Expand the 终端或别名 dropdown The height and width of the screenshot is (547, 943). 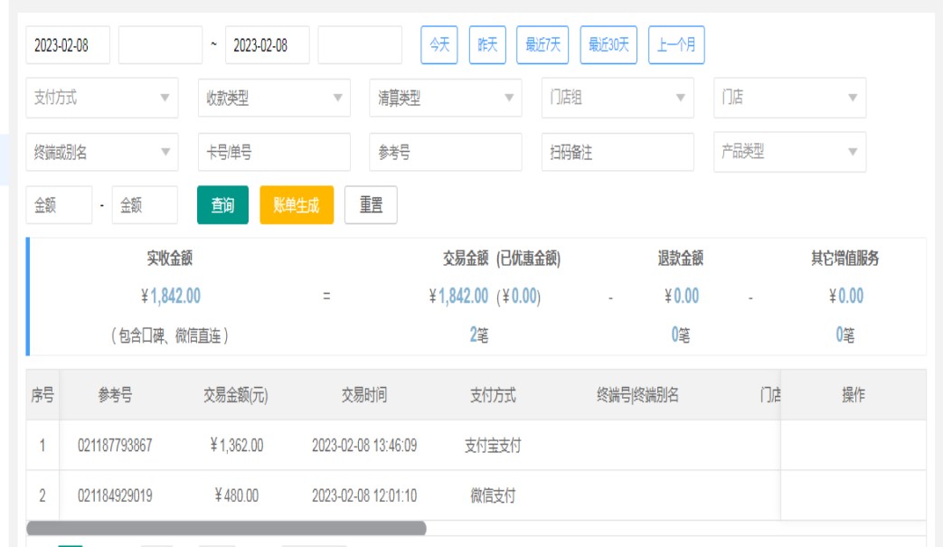coord(102,153)
